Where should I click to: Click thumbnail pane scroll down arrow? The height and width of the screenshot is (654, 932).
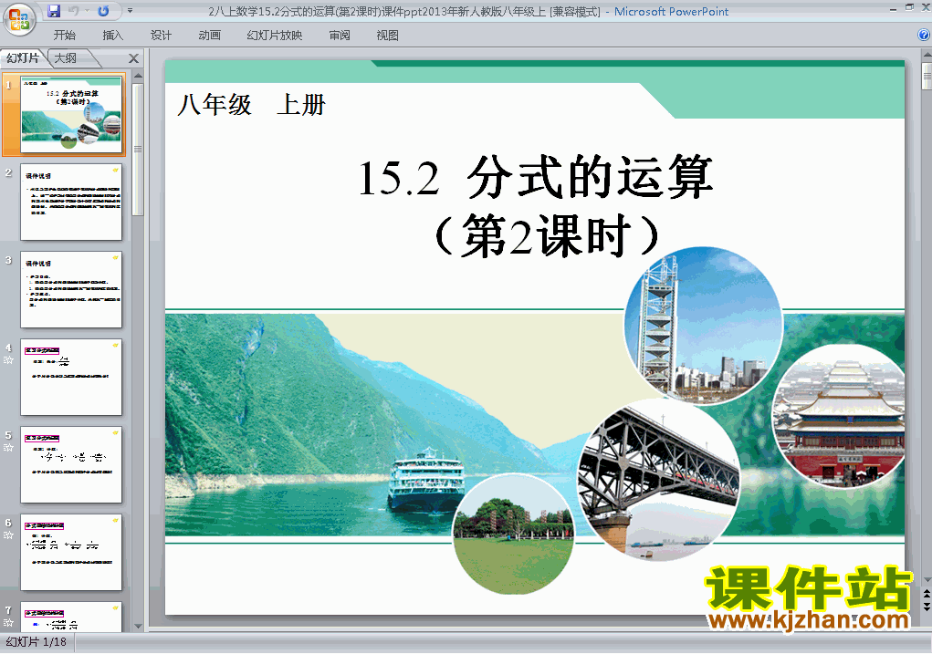pyautogui.click(x=138, y=626)
